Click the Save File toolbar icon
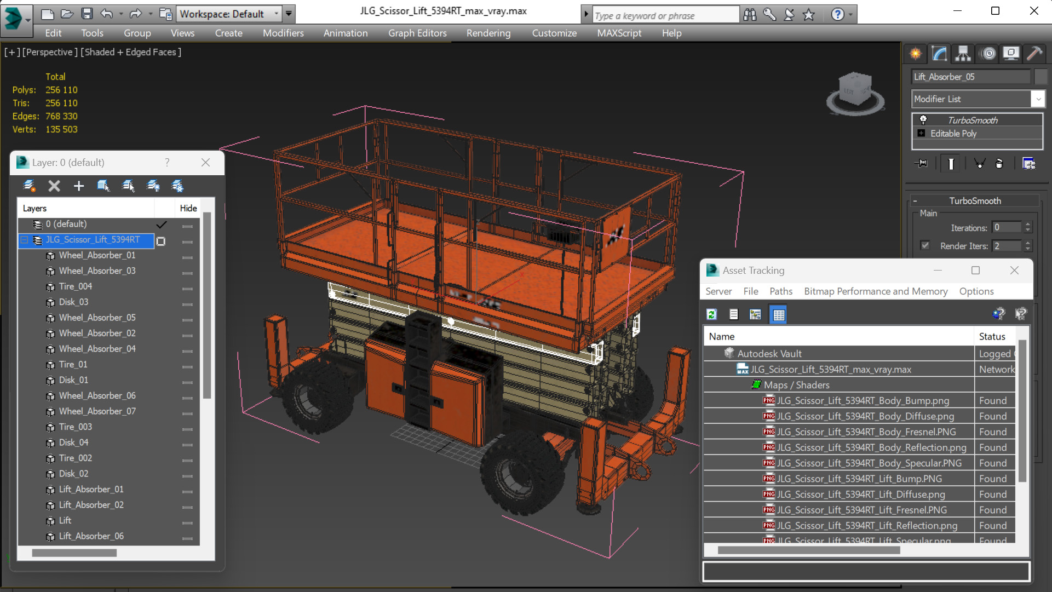This screenshot has height=592, width=1052. (87, 14)
